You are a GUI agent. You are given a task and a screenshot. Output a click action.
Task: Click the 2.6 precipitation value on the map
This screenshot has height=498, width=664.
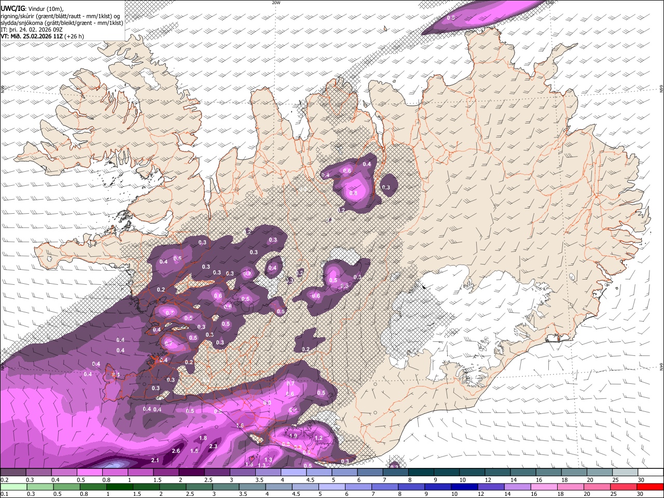[x=176, y=451]
